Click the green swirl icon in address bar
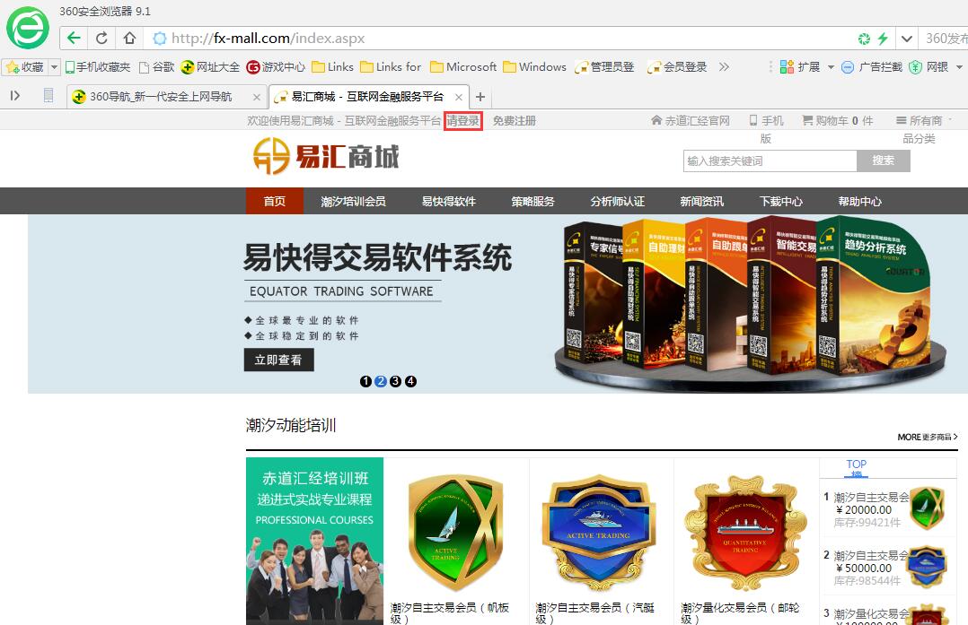The image size is (968, 625). (864, 39)
